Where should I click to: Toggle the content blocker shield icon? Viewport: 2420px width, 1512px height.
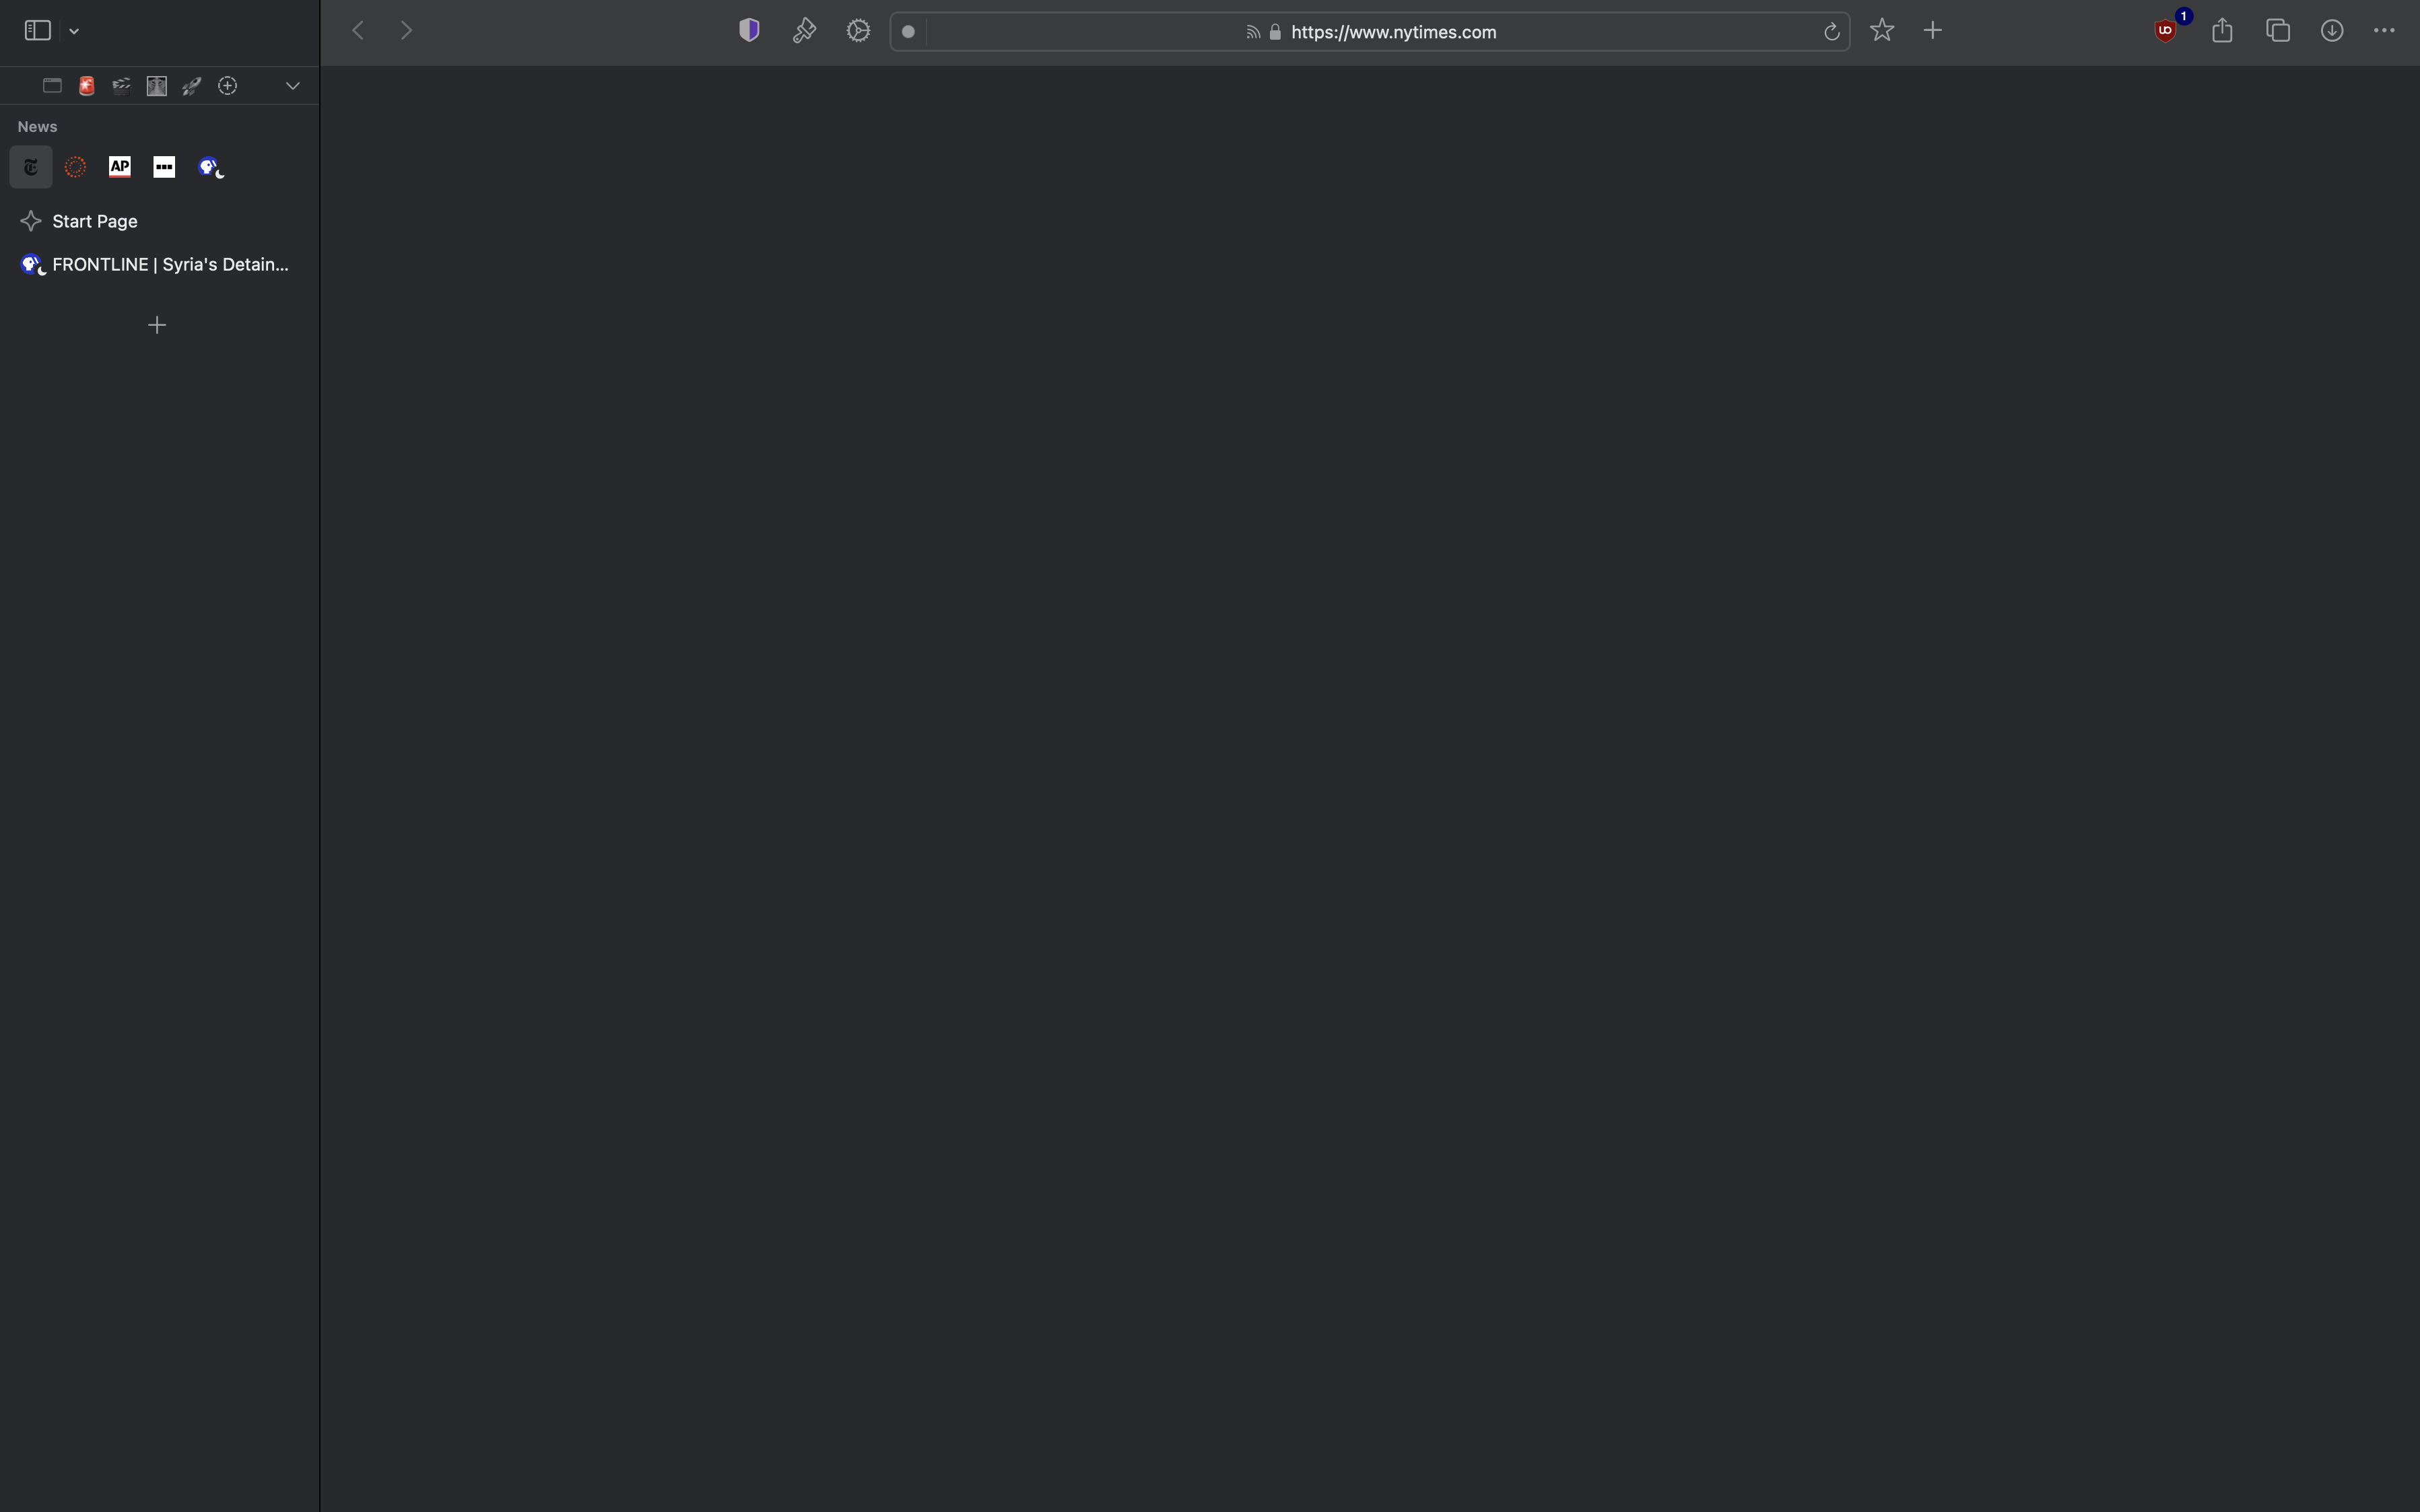(748, 30)
